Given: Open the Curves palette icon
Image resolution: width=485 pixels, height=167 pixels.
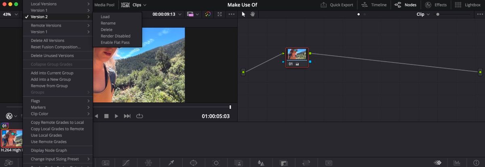Looking at the screenshot, I should point(126,163).
